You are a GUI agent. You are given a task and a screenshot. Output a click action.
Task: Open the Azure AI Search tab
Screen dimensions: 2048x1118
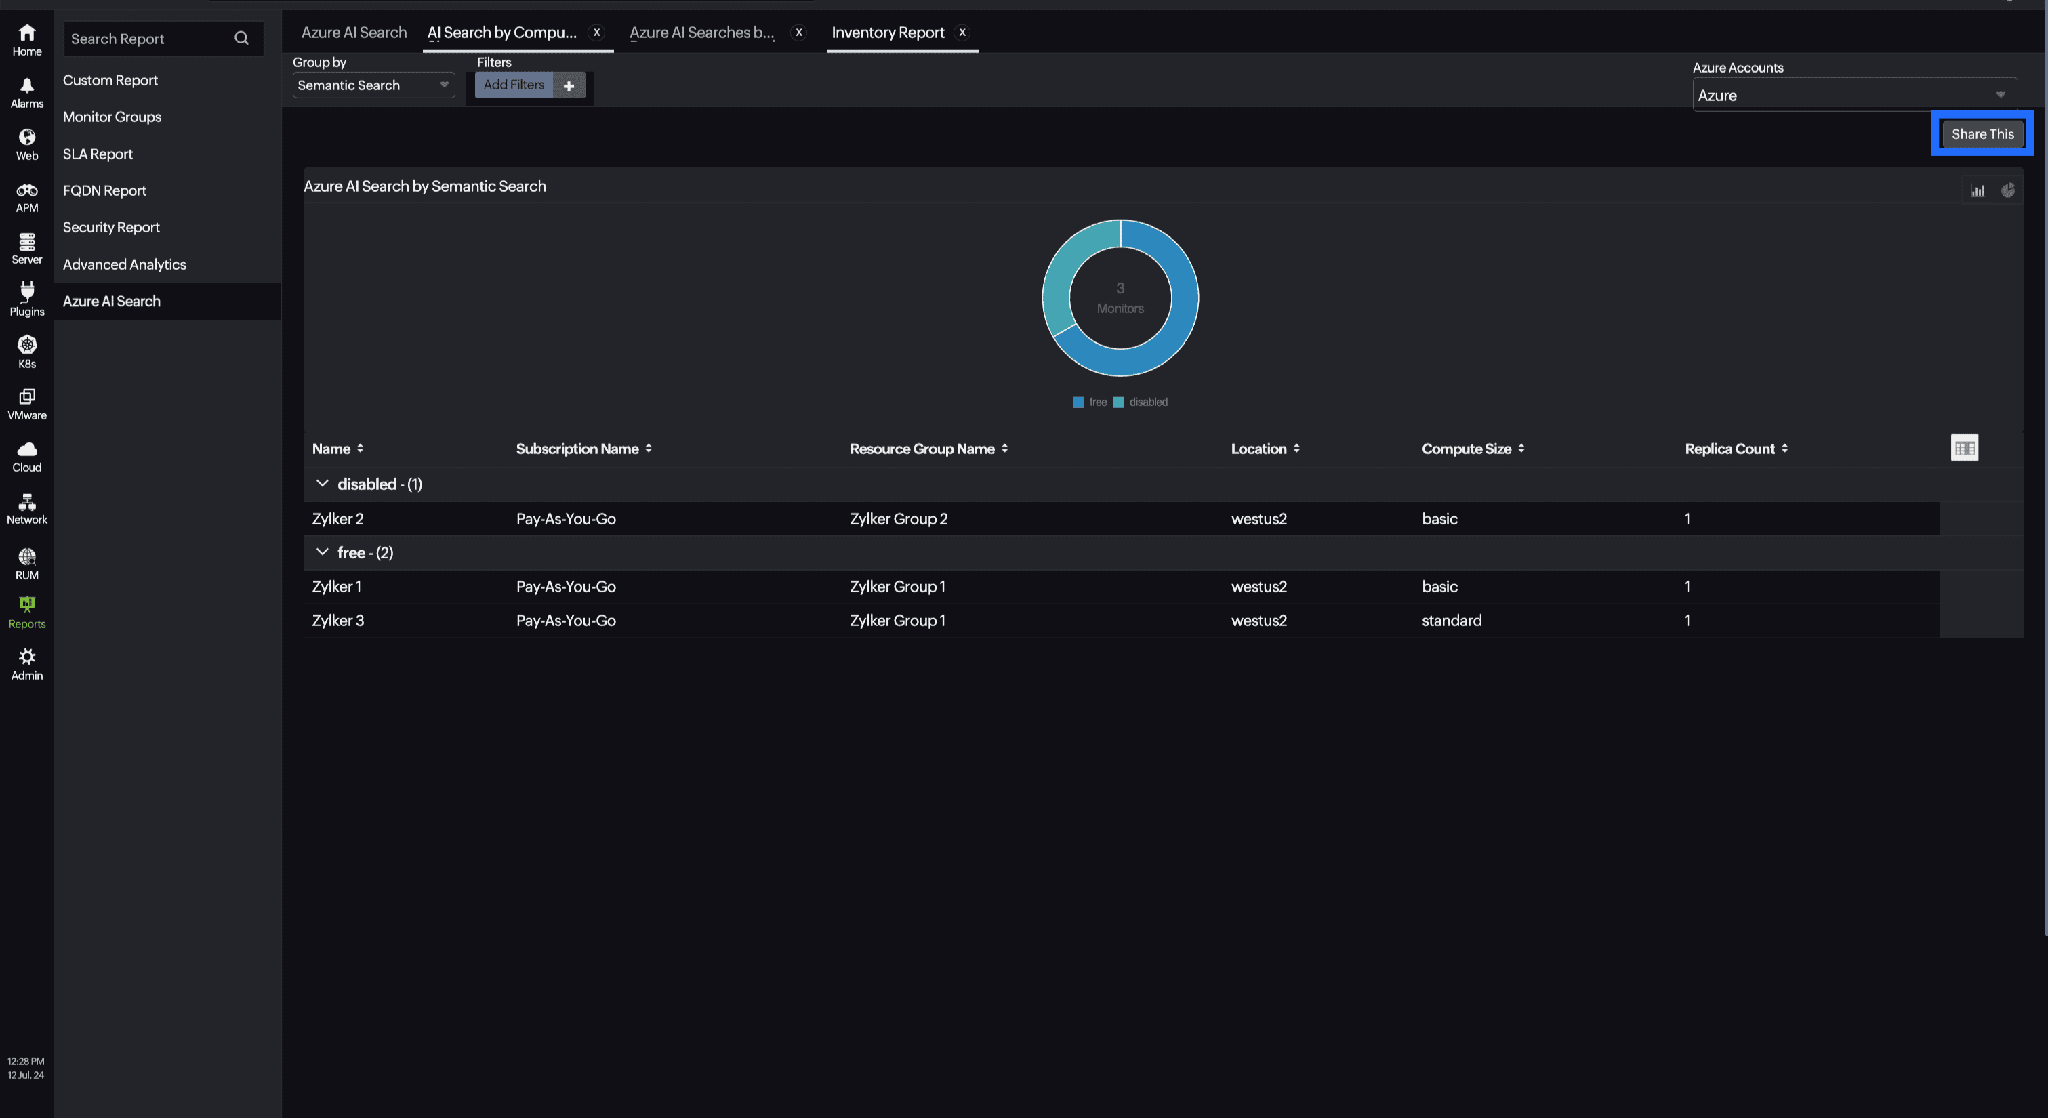click(354, 33)
